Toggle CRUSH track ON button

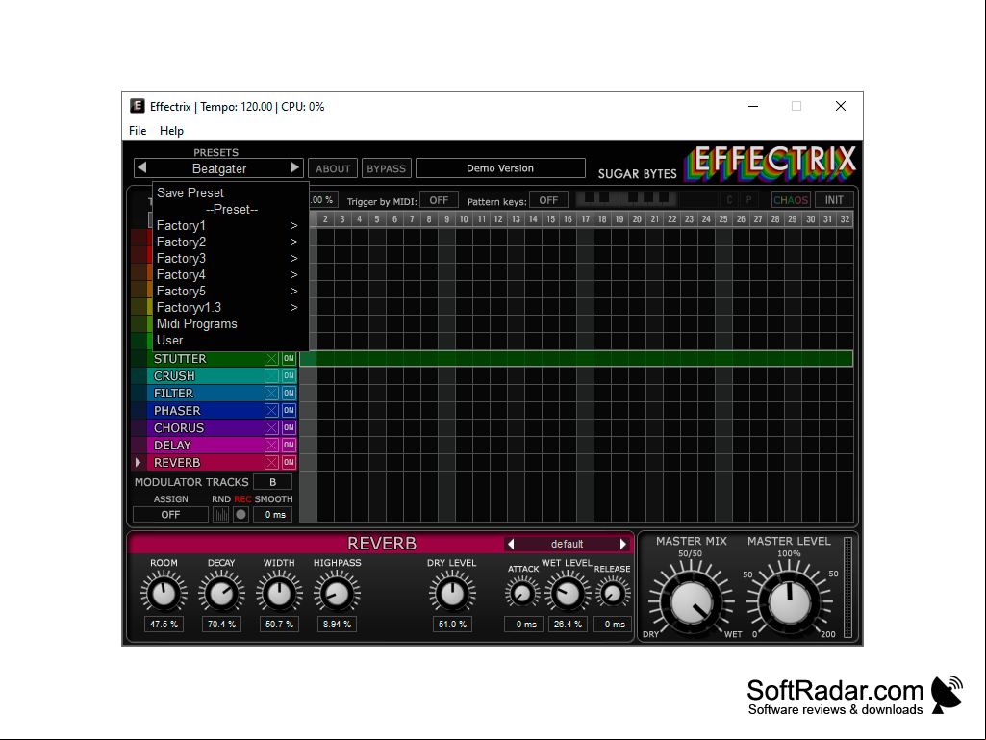click(x=289, y=375)
